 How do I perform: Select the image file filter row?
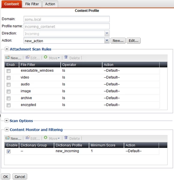click(82, 91)
